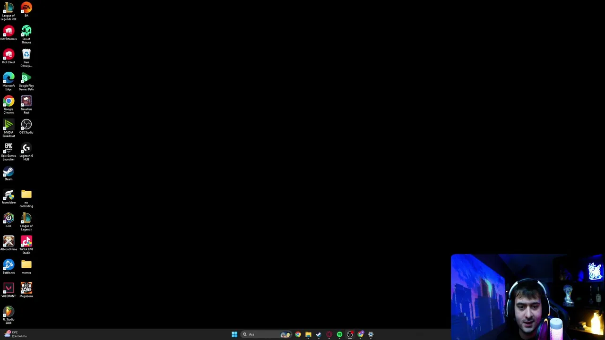Select the Steam desktop shortcut
The width and height of the screenshot is (605, 340).
9,173
